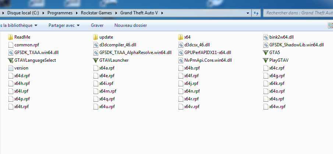Image resolution: width=333 pixels, height=154 pixels.
Task: Select the x64j.rpf file name
Action: click(191, 83)
